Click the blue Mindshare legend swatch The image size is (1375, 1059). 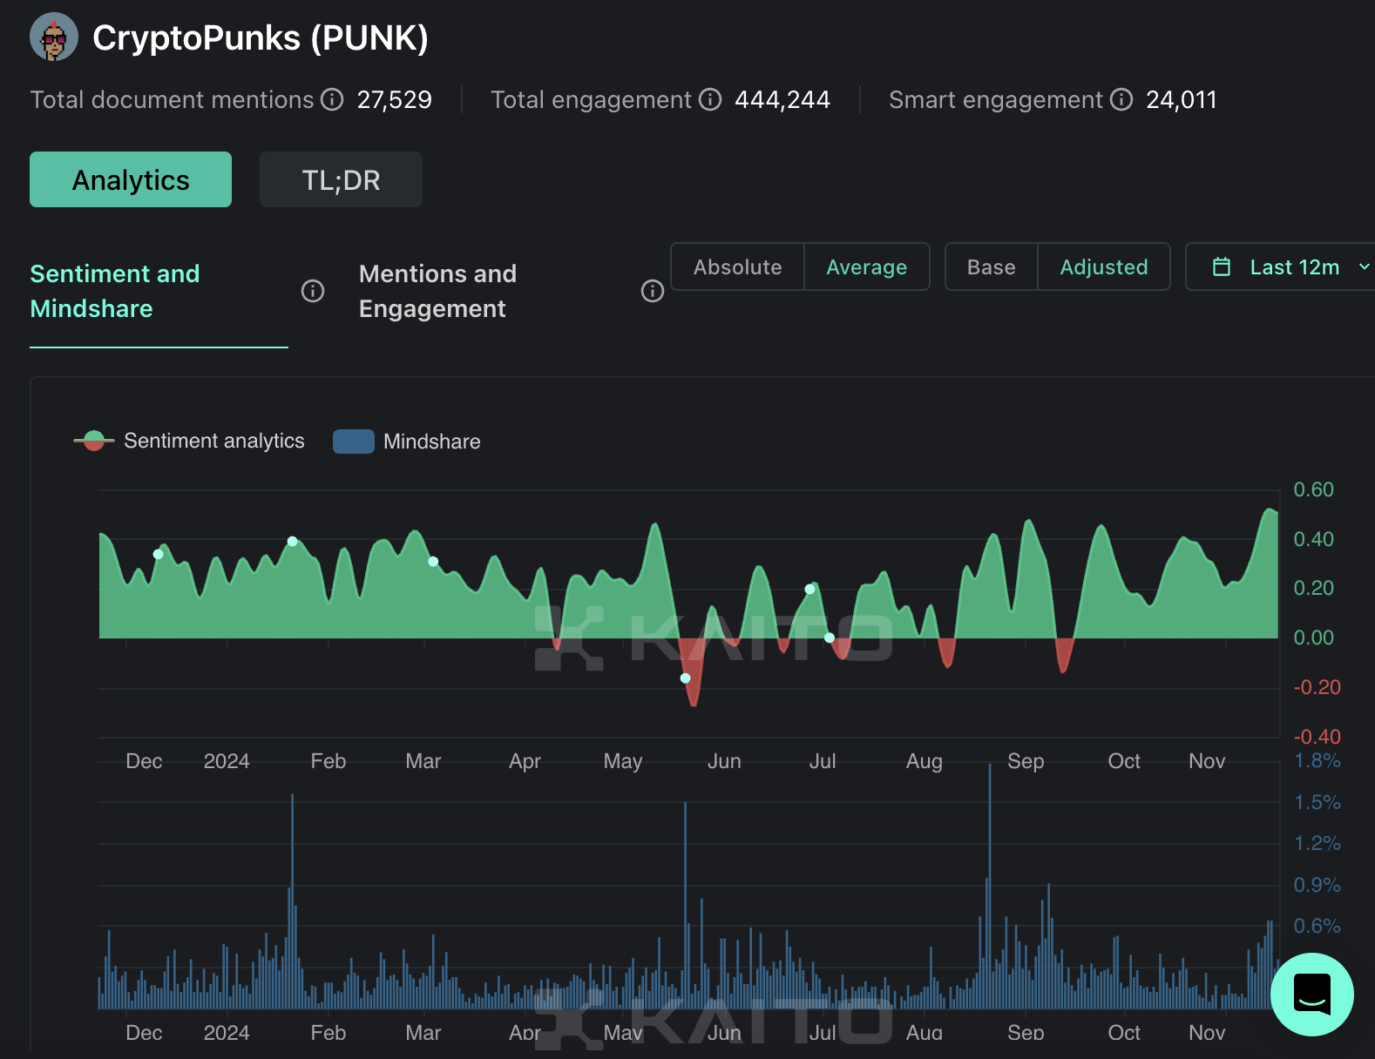354,442
